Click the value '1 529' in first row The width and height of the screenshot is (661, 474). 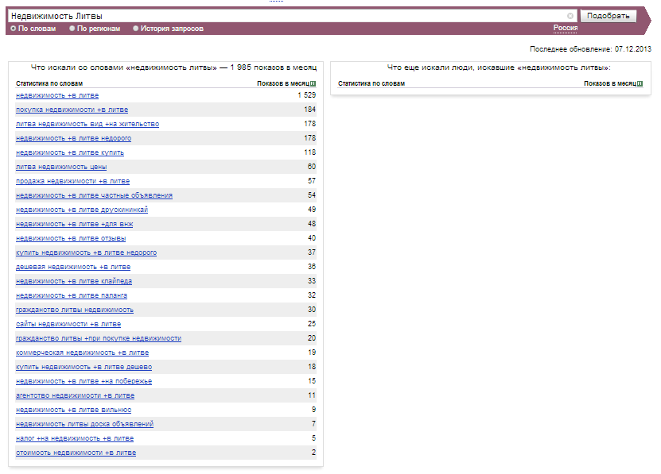(306, 95)
